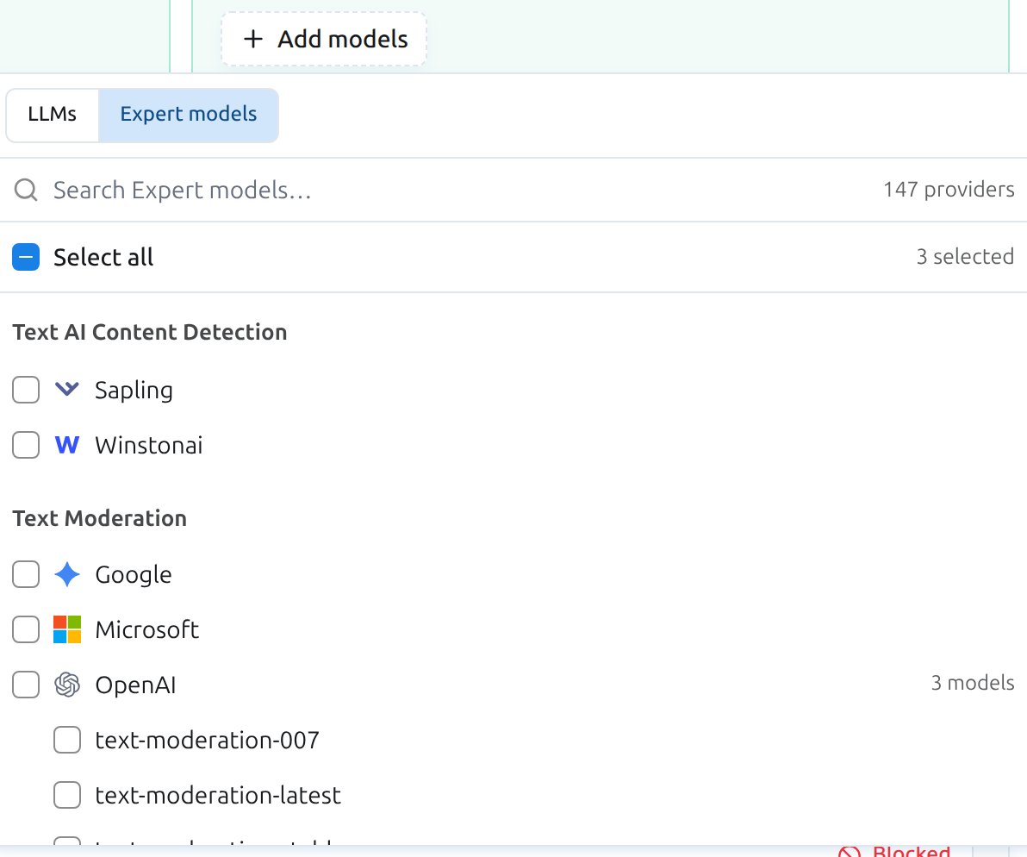
Task: Click the Microsoft provider label
Action: coord(146,629)
